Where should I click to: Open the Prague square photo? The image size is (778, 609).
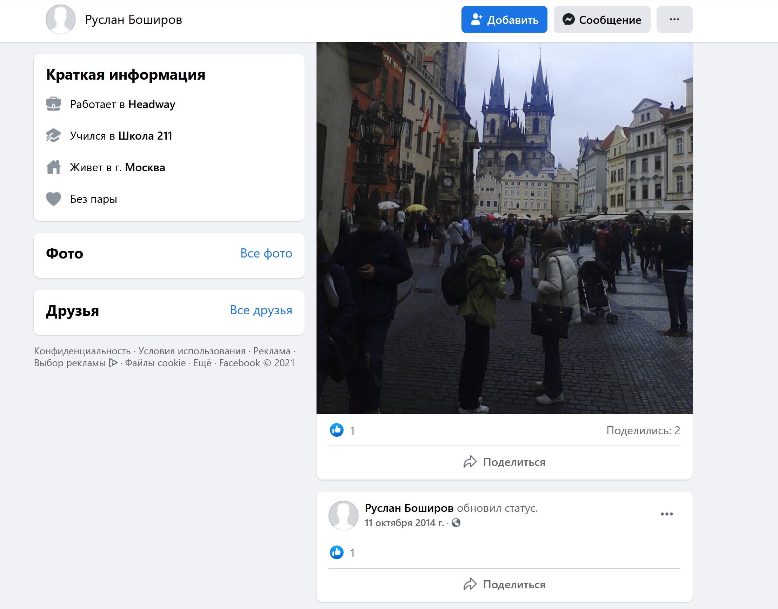pyautogui.click(x=504, y=228)
